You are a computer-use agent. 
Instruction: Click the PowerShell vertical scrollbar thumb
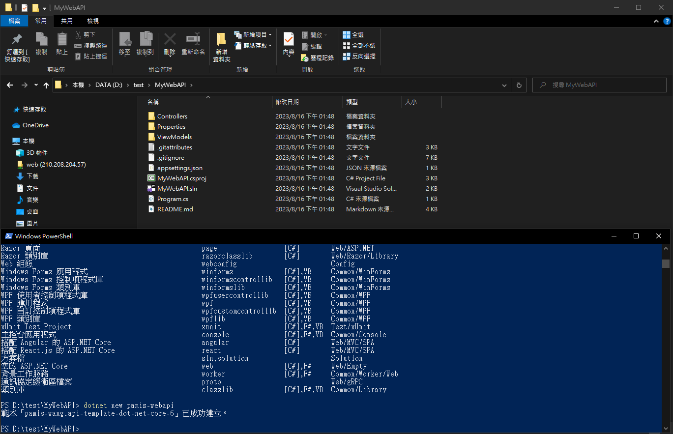pyautogui.click(x=666, y=264)
